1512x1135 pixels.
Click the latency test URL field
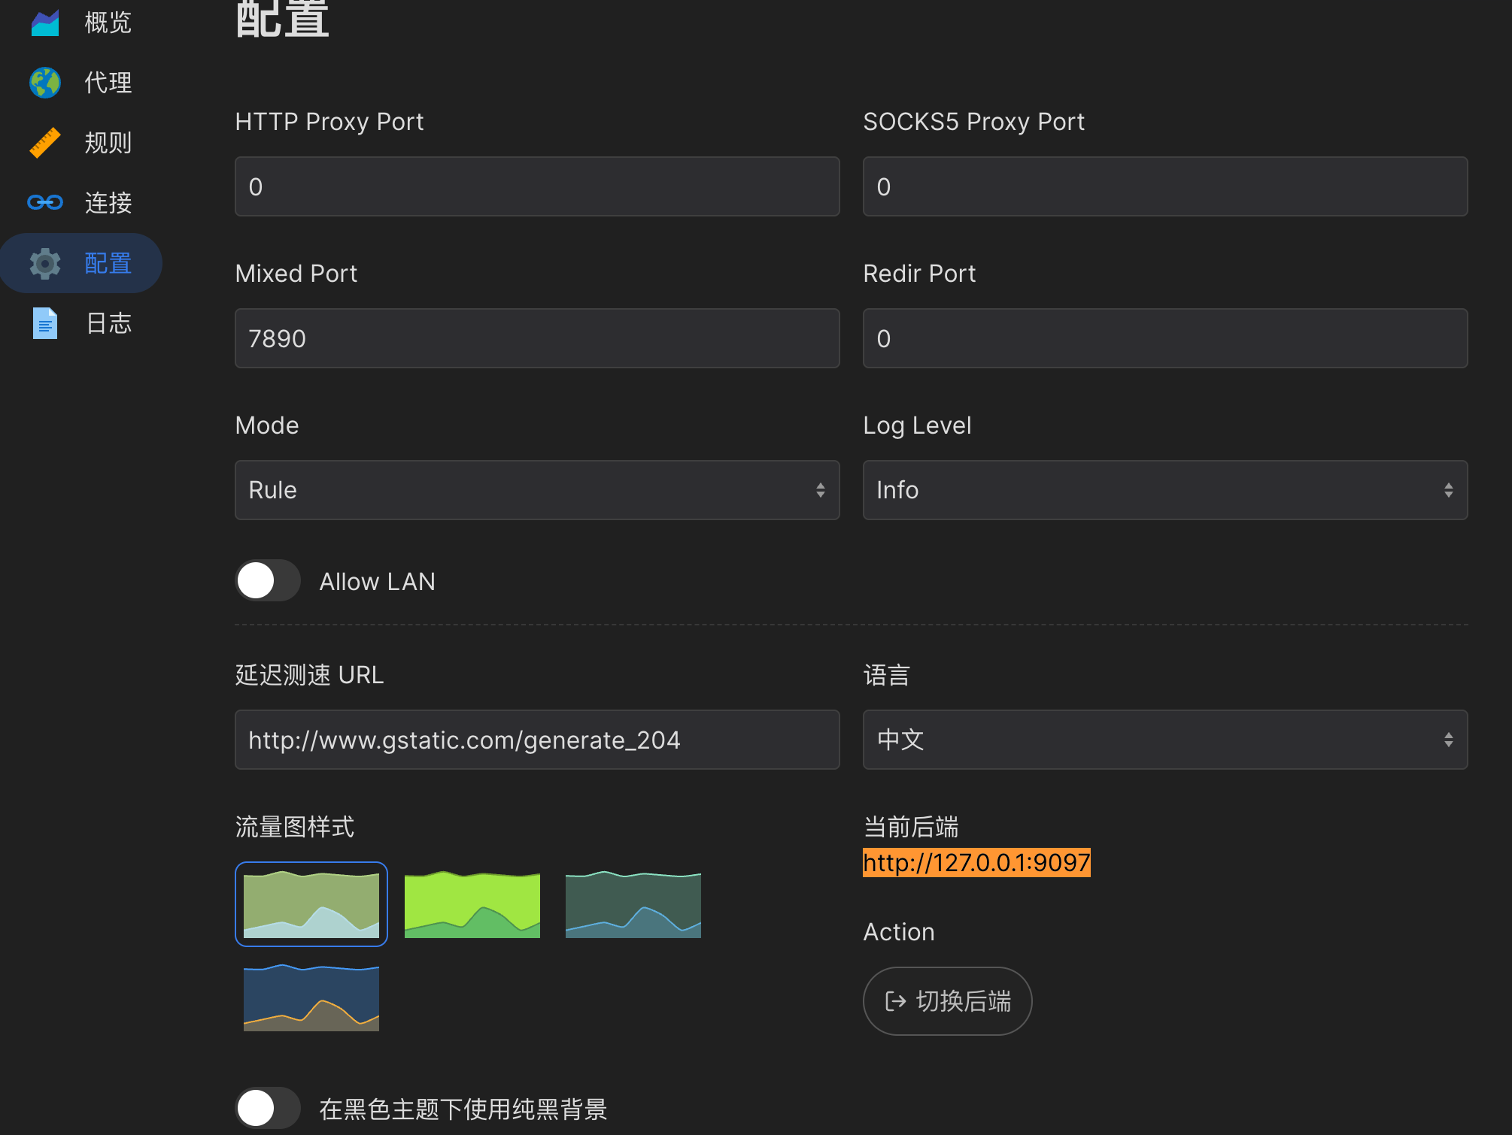[536, 740]
